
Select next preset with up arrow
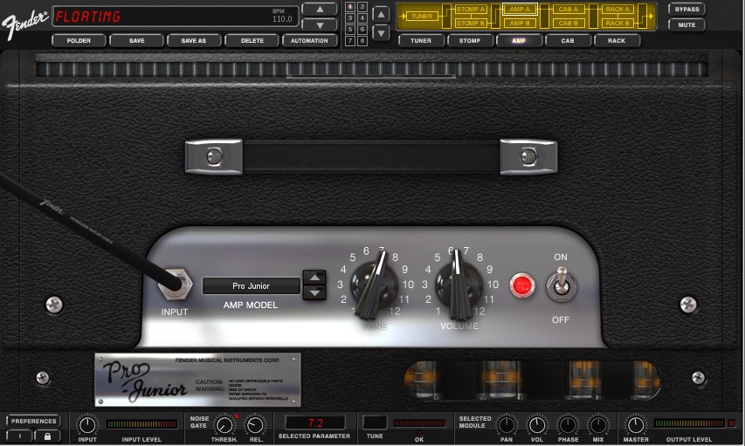point(320,10)
